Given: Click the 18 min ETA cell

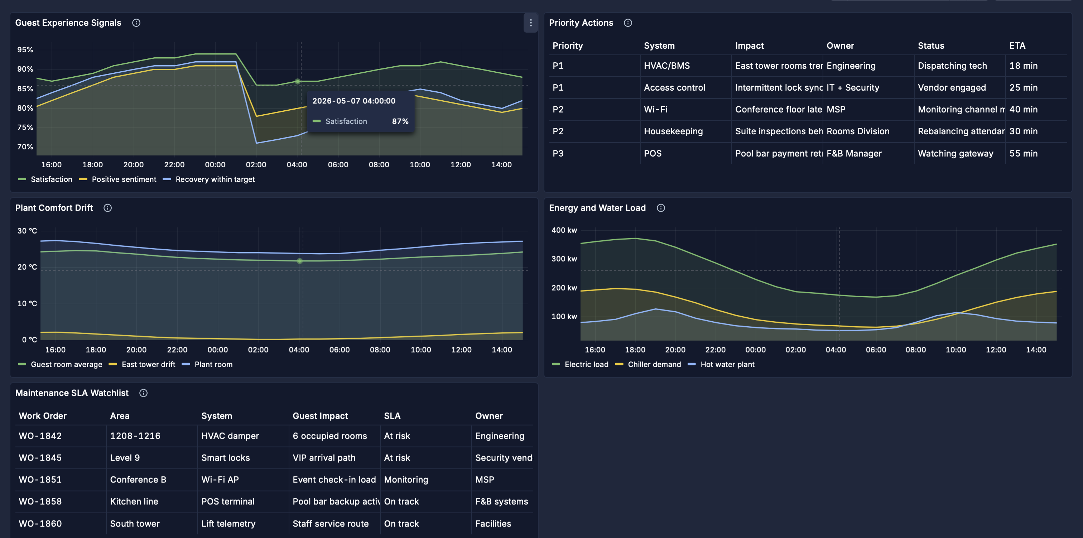Looking at the screenshot, I should coord(1036,66).
